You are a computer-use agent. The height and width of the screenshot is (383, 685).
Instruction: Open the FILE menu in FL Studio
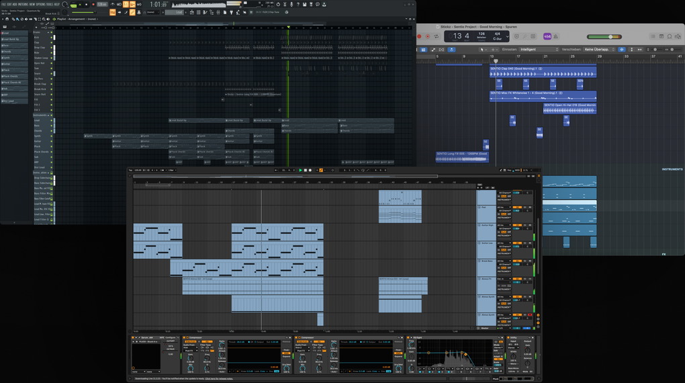click(3, 5)
